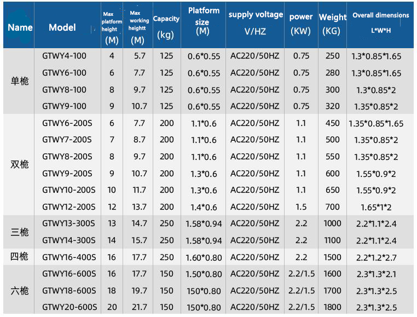This screenshot has height=317, width=417.
Task: Select the GTWY20-600S model cell
Action: [69, 308]
